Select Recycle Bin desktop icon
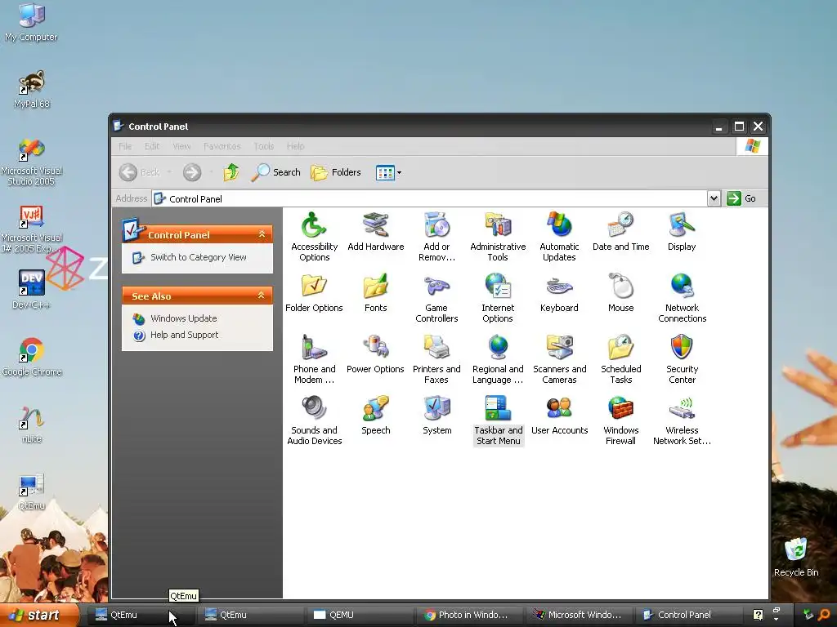 (x=796, y=557)
